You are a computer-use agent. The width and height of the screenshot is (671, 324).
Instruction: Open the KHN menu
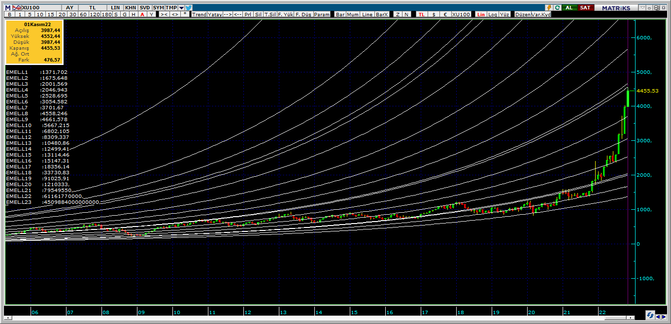pyautogui.click(x=131, y=8)
